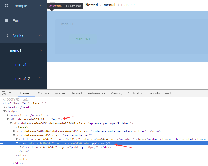208x166 pixels.
Task: Expand the Example sidebar menu chevron
Action: point(40,5)
